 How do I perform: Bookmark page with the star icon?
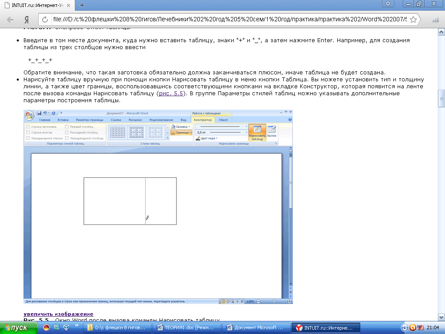pyautogui.click(x=413, y=20)
